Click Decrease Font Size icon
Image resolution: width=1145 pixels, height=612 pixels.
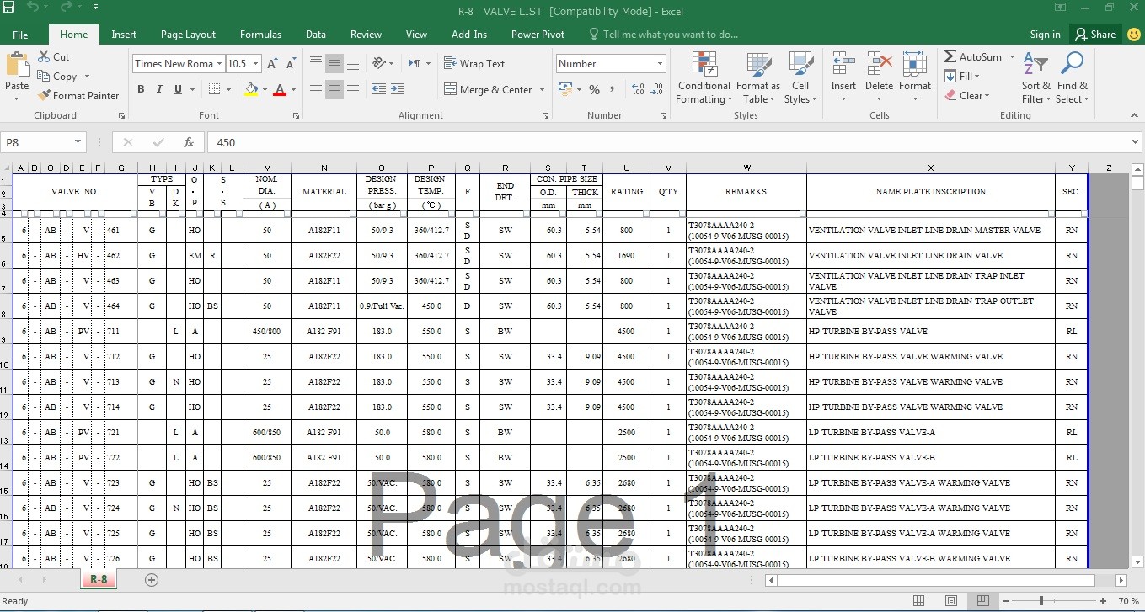[291, 64]
